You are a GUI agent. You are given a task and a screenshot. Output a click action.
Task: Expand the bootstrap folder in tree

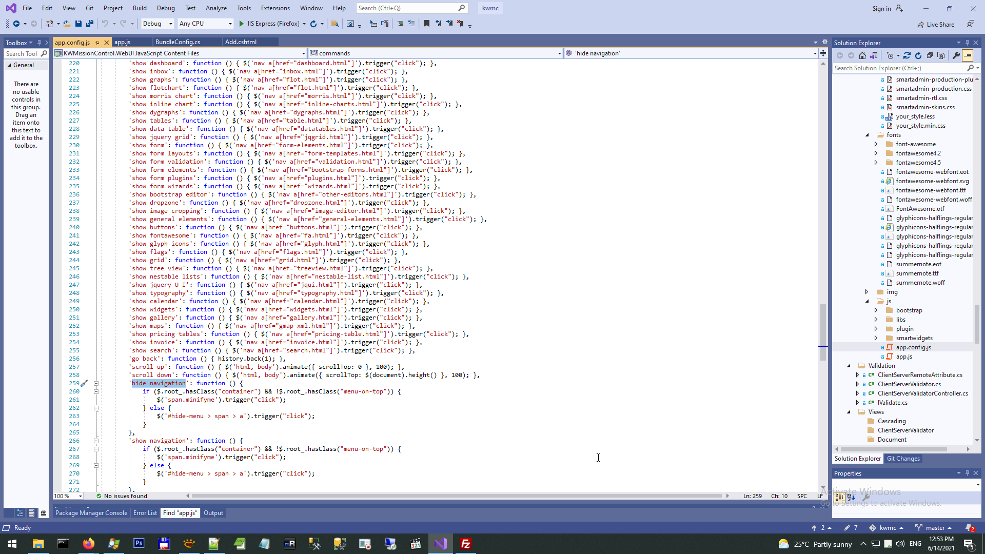click(x=876, y=310)
